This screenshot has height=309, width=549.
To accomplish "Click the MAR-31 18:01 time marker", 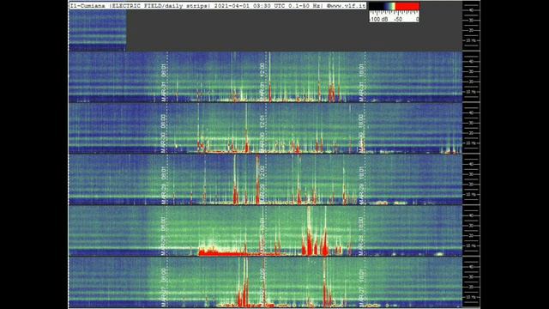I will tap(361, 82).
